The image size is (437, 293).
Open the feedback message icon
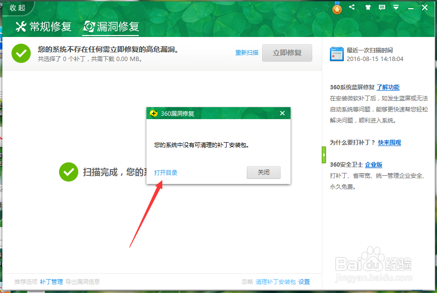[x=381, y=7]
